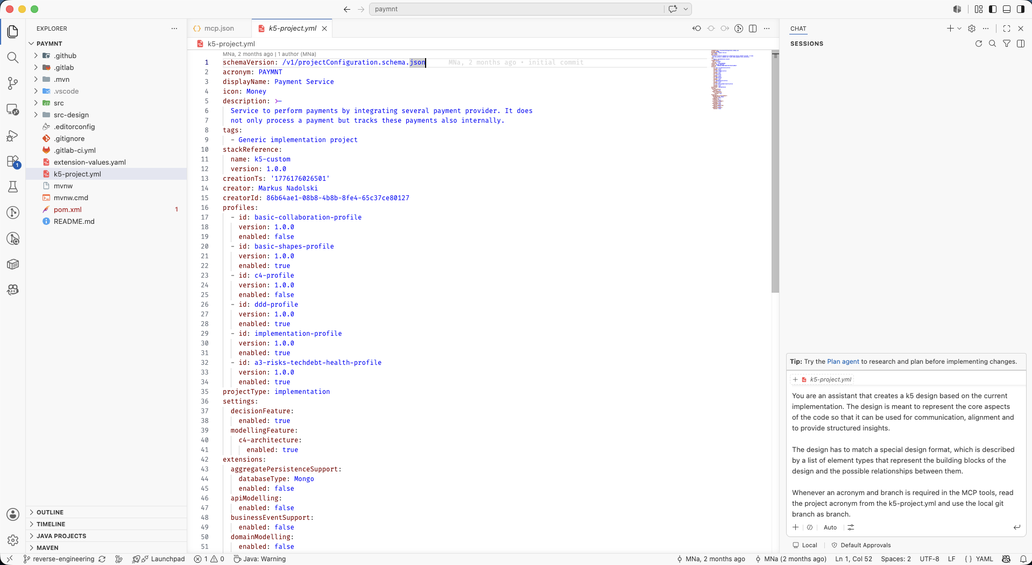
Task: Open the Extensions view with update badge
Action: [x=13, y=161]
